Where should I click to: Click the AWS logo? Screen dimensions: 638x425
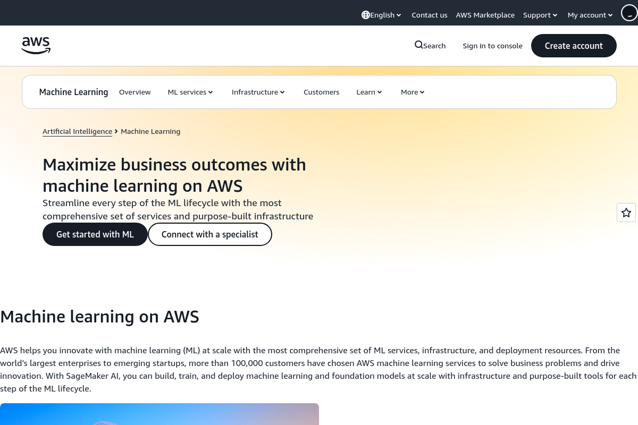pos(36,46)
